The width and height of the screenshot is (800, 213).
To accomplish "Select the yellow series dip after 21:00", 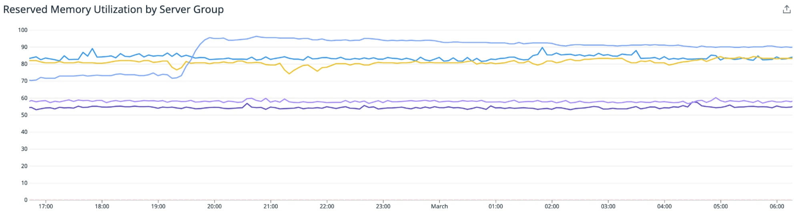I will 289,74.
